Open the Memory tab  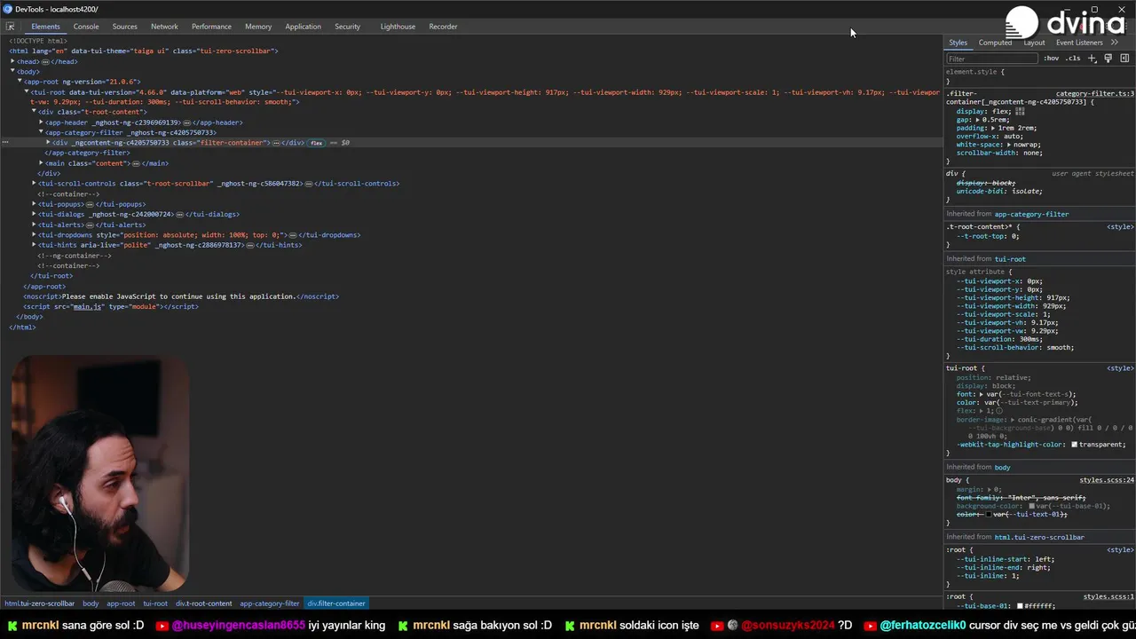click(x=258, y=27)
